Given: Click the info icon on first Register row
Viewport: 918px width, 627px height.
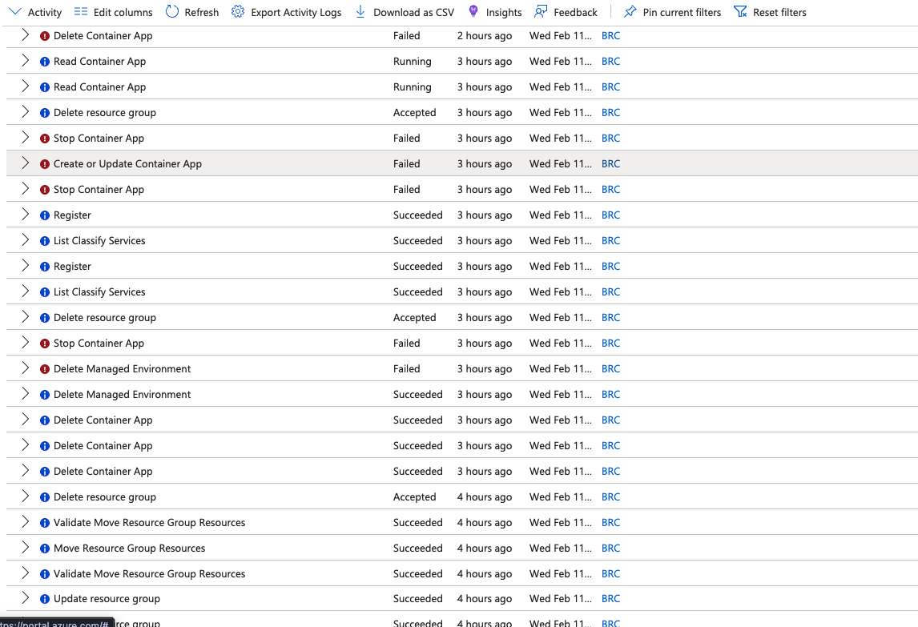Looking at the screenshot, I should 45,216.
